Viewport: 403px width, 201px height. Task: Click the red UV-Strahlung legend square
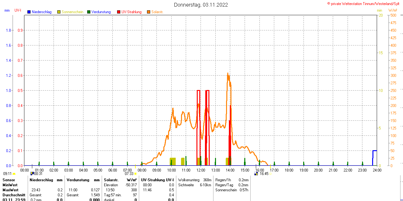click(119, 12)
